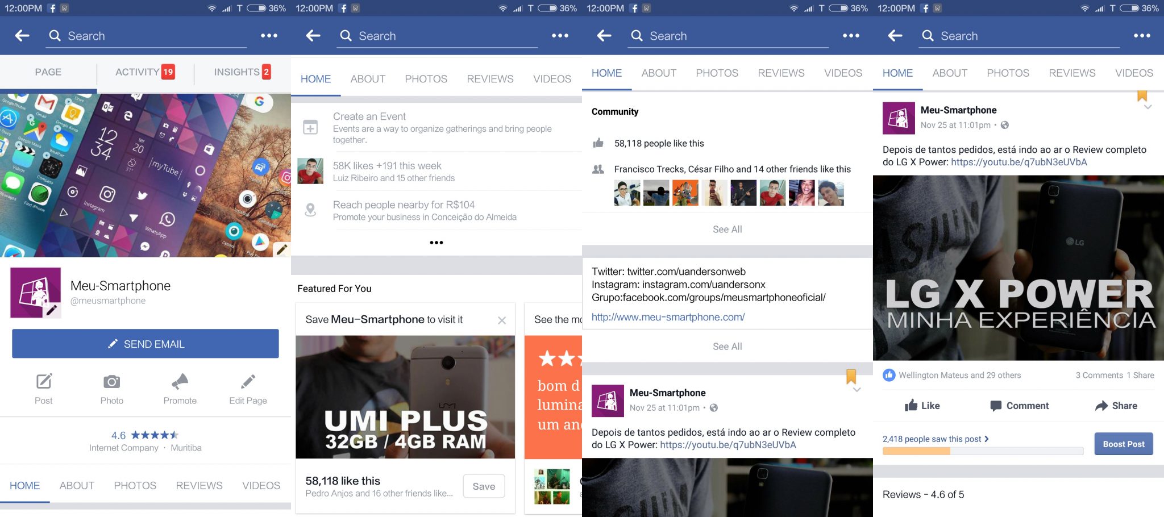Tap See All under Community friends
Viewport: 1164px width, 517px height.
(727, 230)
